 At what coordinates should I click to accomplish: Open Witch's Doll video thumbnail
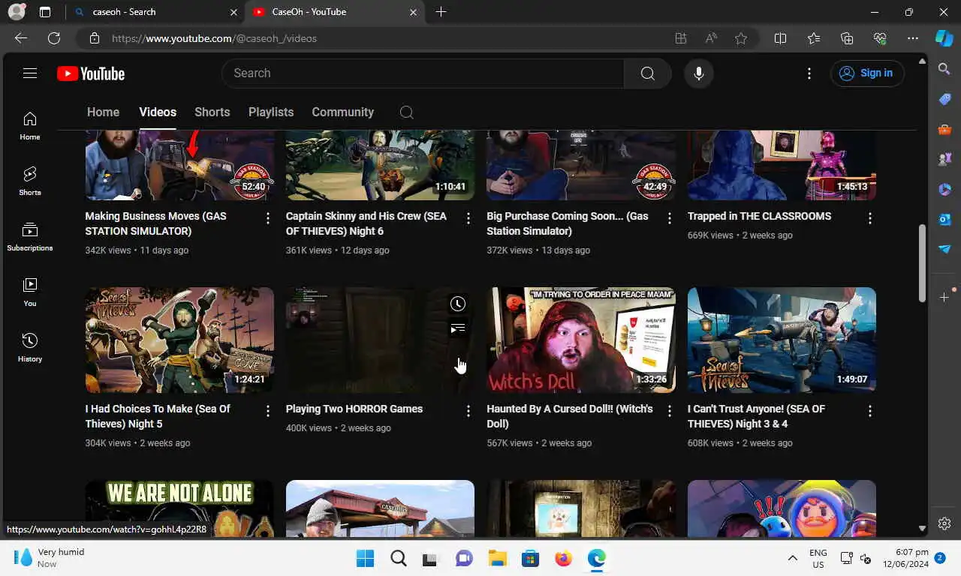(581, 340)
